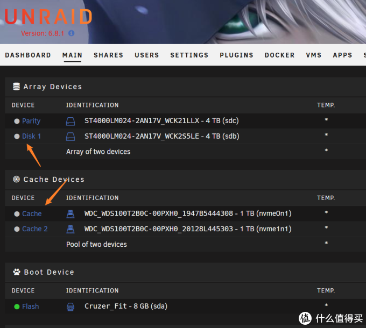Image resolution: width=366 pixels, height=328 pixels.
Task: Open the Dashboard tab
Action: [x=28, y=55]
